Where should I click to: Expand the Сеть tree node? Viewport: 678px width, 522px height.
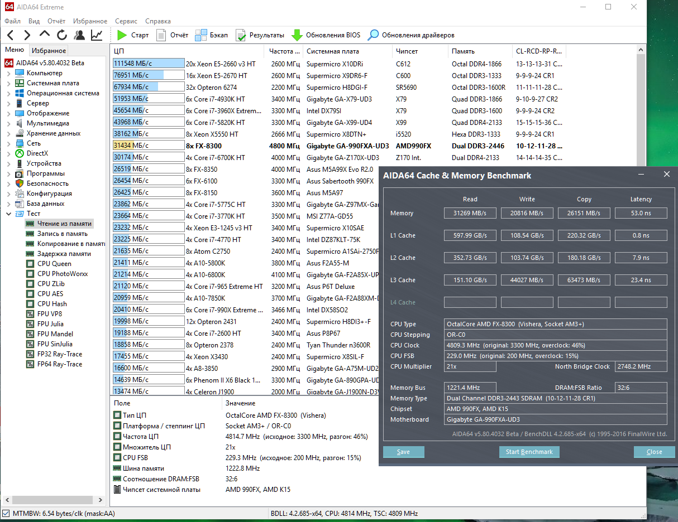click(8, 143)
